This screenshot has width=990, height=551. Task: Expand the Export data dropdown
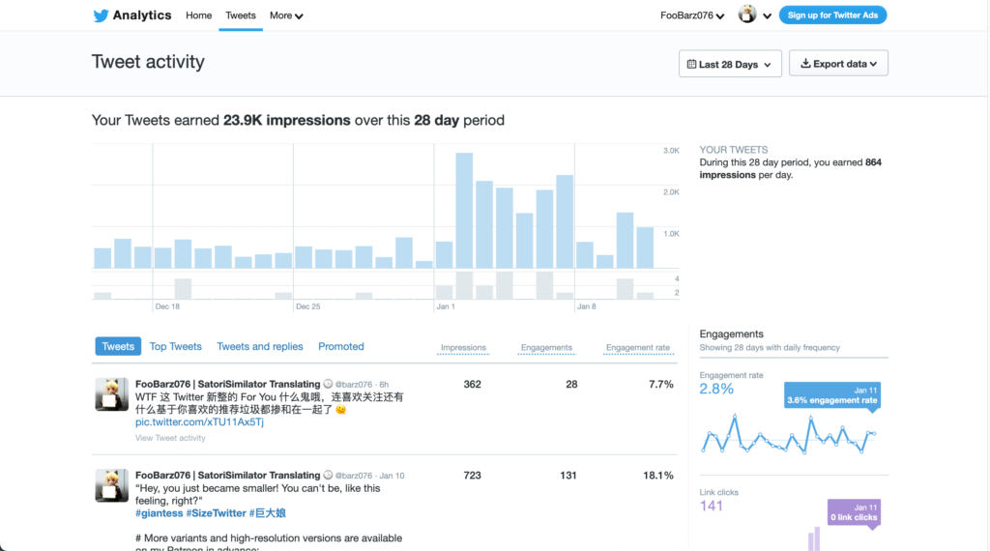pyautogui.click(x=838, y=64)
